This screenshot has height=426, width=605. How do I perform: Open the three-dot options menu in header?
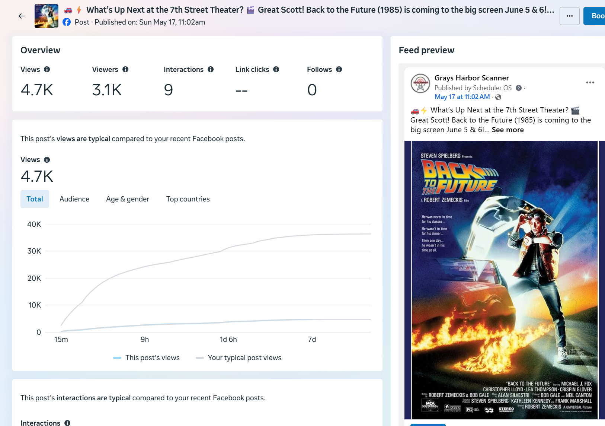click(x=569, y=16)
